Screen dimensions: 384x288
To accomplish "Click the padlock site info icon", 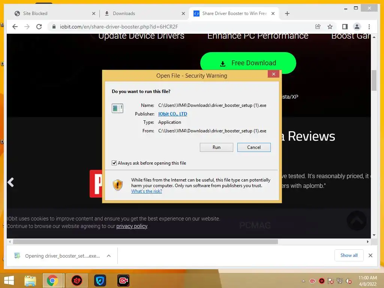I will tap(54, 27).
